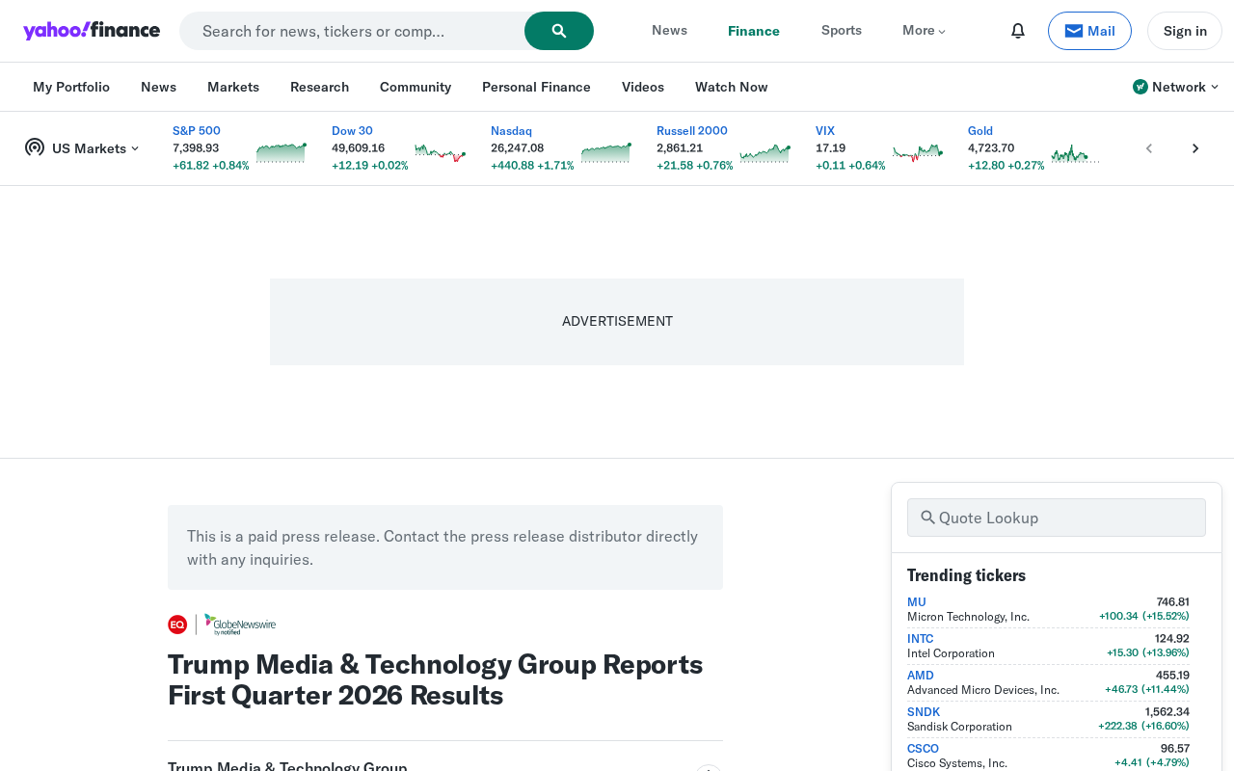Click the EQ red circle logo
Image resolution: width=1234 pixels, height=771 pixels.
point(177,625)
